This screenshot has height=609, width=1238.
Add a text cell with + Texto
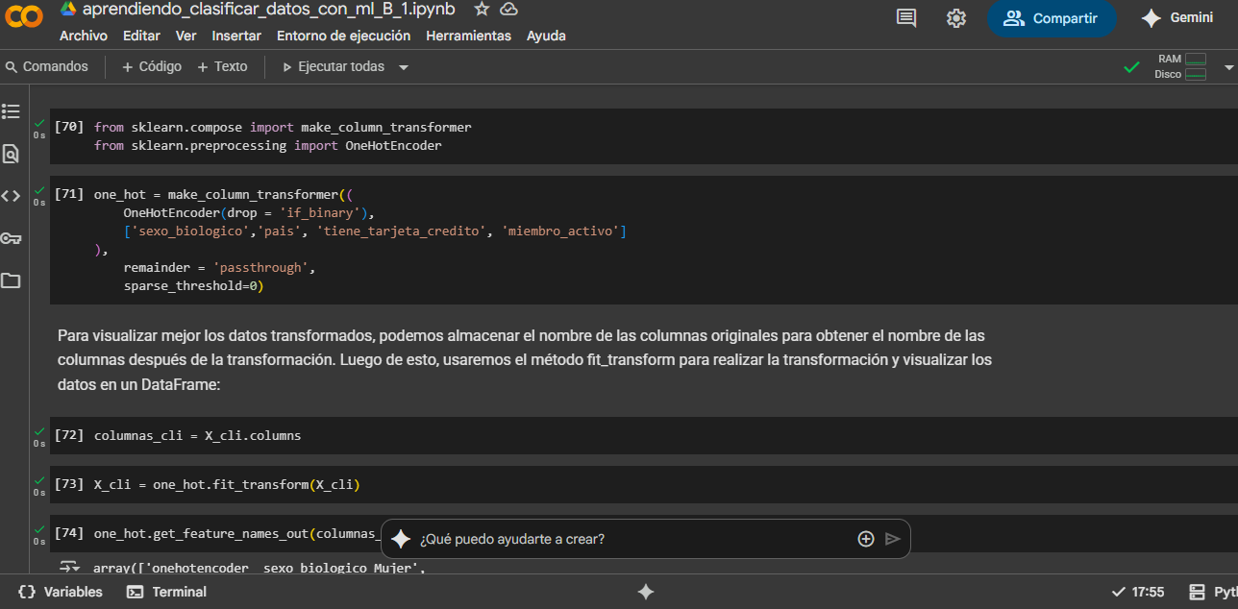(222, 66)
